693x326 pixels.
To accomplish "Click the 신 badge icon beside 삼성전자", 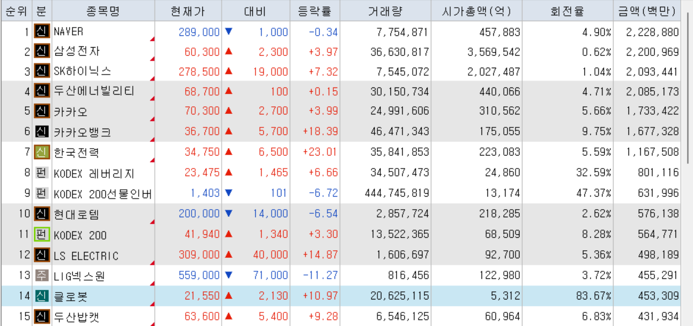I will (42, 52).
